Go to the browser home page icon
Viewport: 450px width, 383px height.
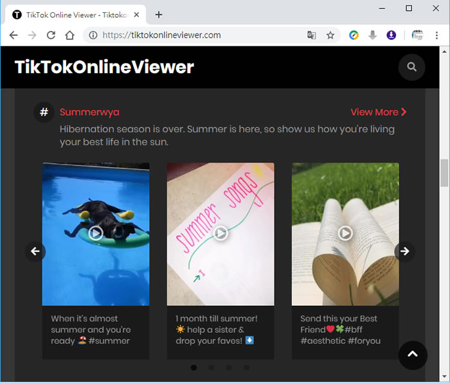(70, 35)
